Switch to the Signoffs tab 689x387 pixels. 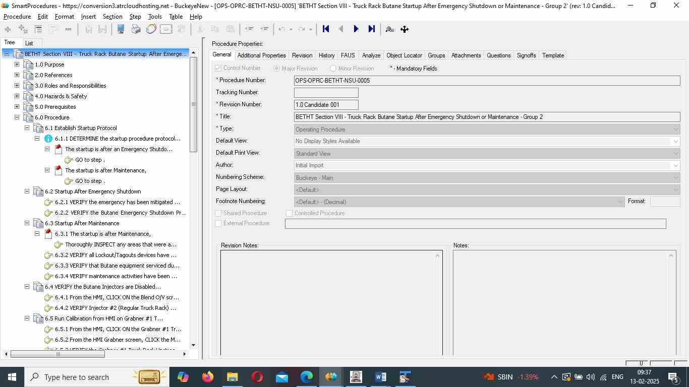[x=526, y=55]
